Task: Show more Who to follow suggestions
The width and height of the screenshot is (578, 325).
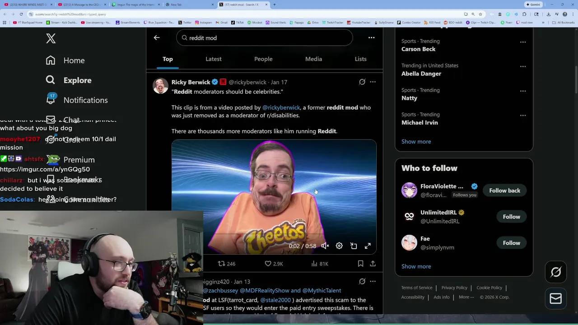Action: click(x=416, y=266)
